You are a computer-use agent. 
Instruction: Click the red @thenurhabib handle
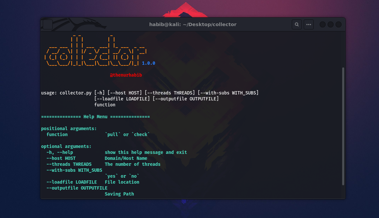pyautogui.click(x=126, y=75)
